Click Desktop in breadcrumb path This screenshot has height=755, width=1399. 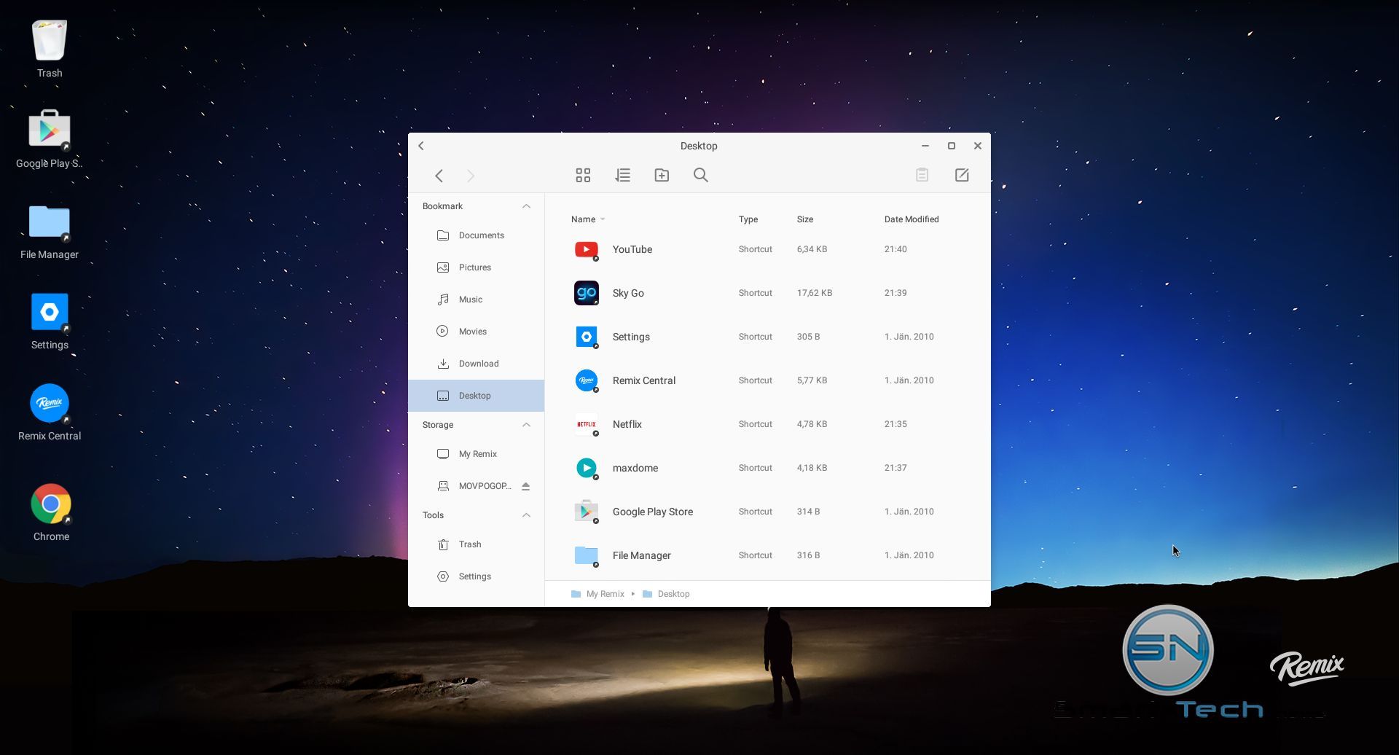tap(666, 594)
